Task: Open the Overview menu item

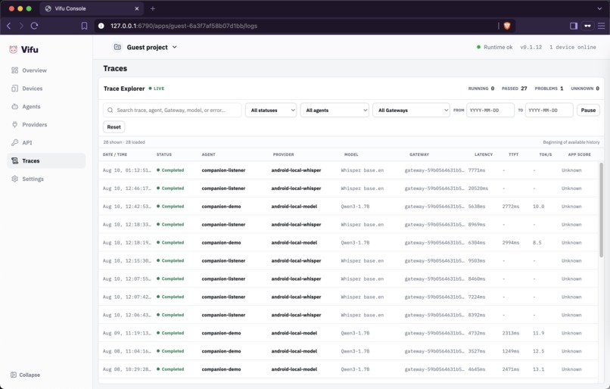Action: pyautogui.click(x=46, y=70)
